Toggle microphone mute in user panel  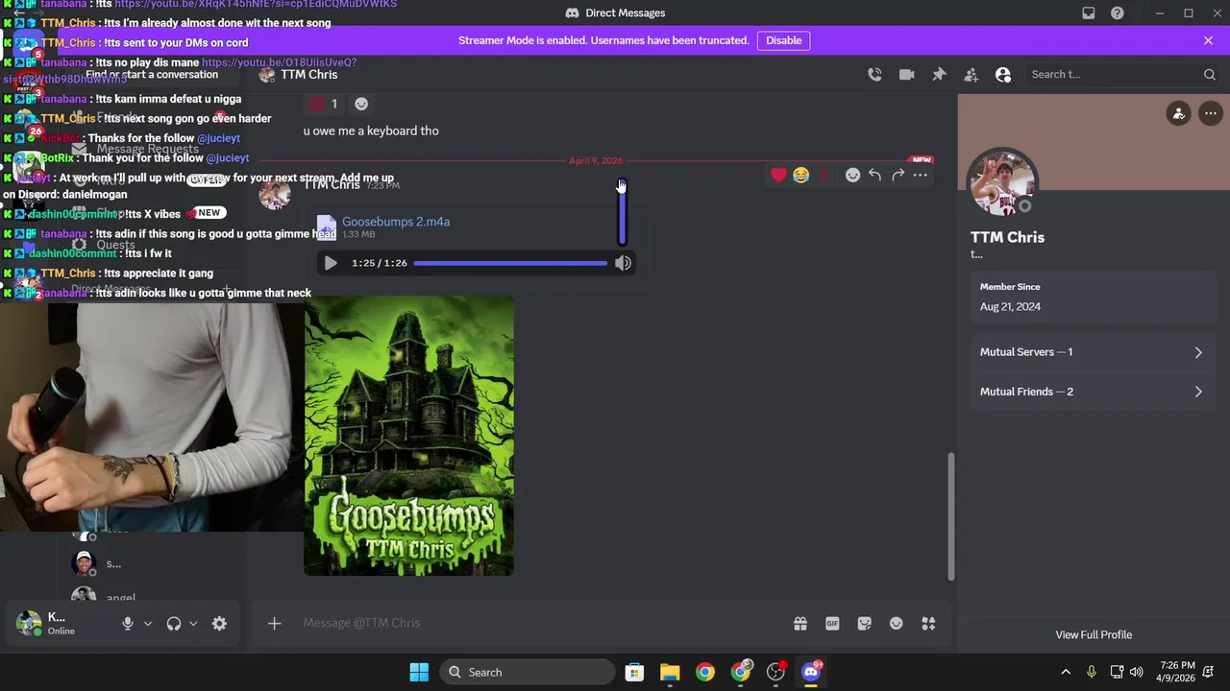click(x=127, y=624)
